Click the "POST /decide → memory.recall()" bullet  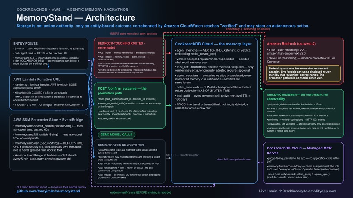(x=124, y=58)
